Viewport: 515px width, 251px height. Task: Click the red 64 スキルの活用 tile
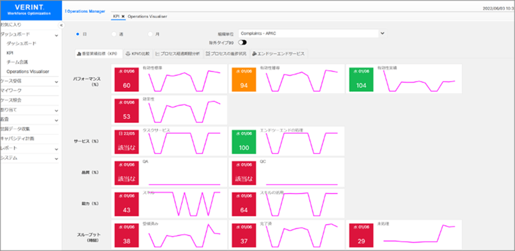[244, 204]
